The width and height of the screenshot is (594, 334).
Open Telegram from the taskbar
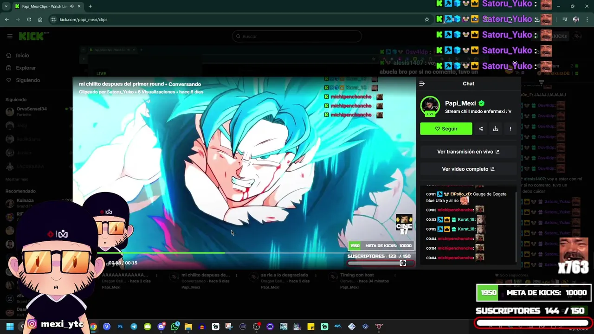(x=134, y=327)
